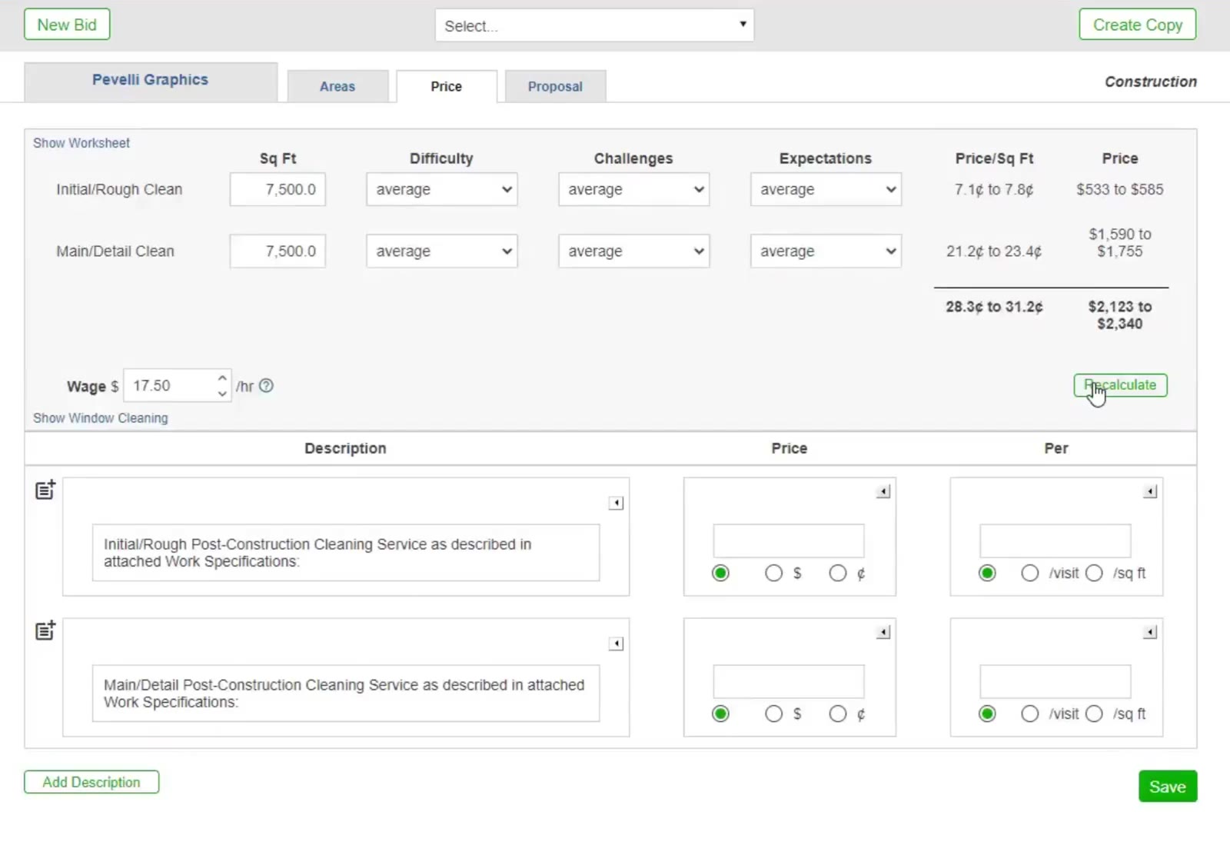Switch to the Areas tab

click(x=337, y=86)
